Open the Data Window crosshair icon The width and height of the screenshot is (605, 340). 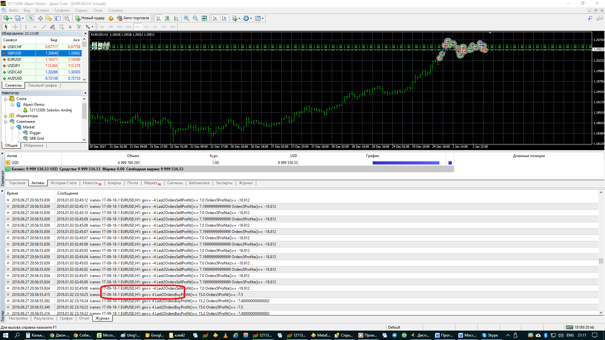[40, 18]
